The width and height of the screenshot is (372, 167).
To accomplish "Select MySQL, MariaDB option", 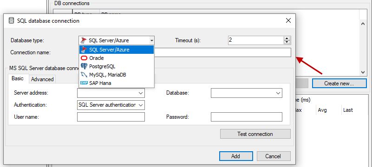I will click(117, 75).
